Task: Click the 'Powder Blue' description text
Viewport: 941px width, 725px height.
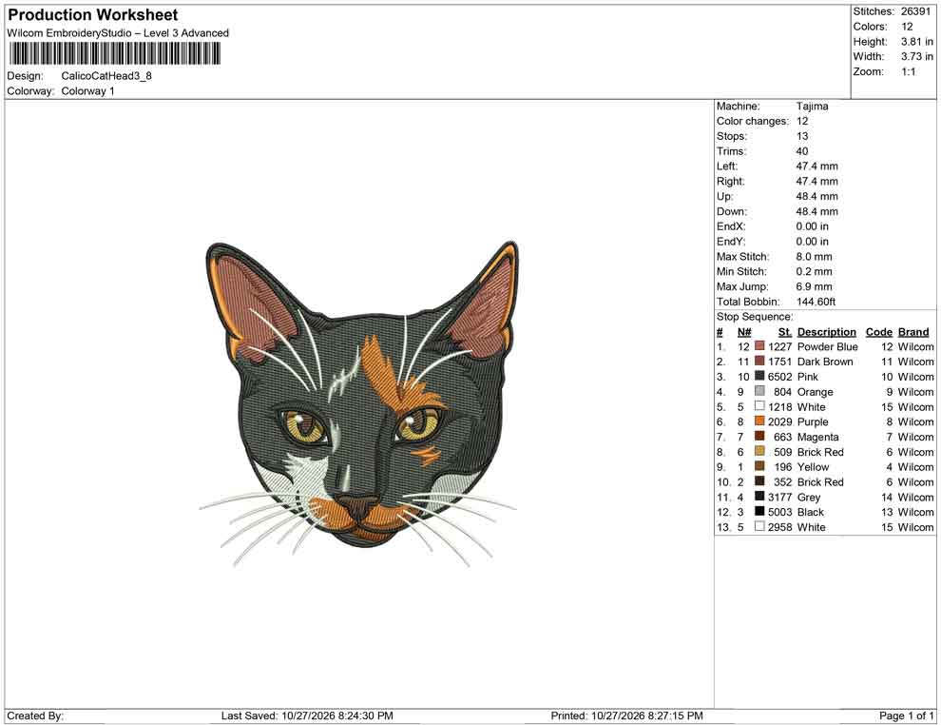Action: (x=828, y=346)
